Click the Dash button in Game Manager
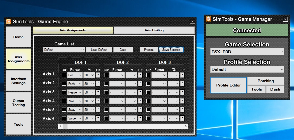This screenshot has width=294, height=140. tap(275, 89)
